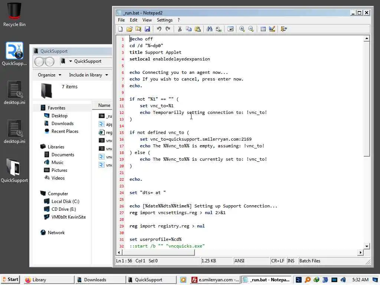Click the Start button
Image resolution: width=380 pixels, height=285 pixels.
pos(10,280)
